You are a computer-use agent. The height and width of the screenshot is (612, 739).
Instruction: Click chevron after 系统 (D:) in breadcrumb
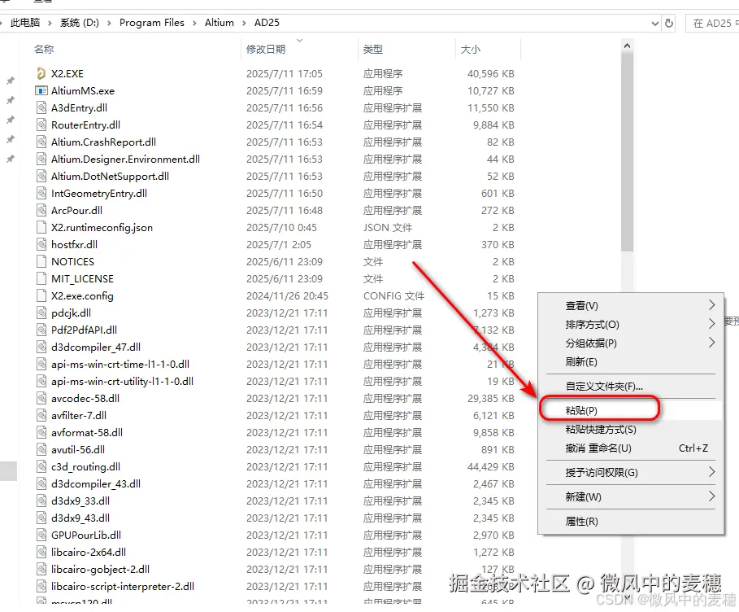coord(109,23)
